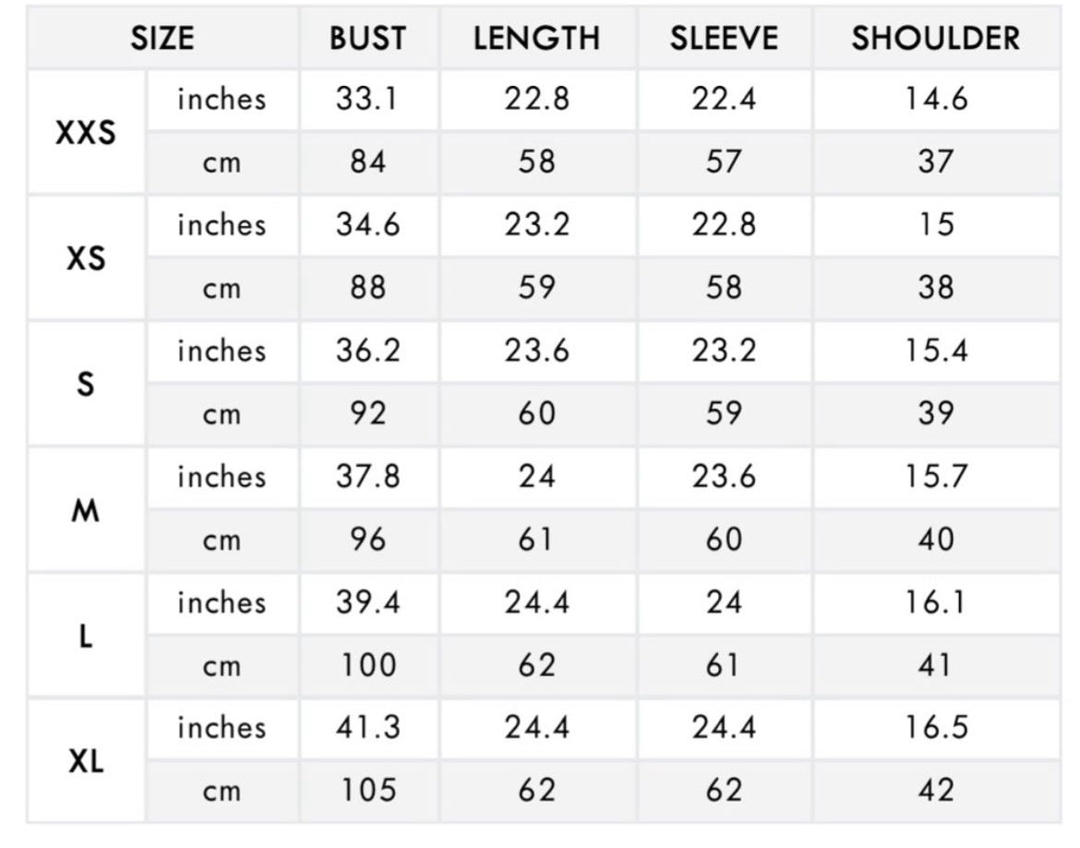
Task: Click the XXS bust value 33.1
Action: (x=367, y=99)
